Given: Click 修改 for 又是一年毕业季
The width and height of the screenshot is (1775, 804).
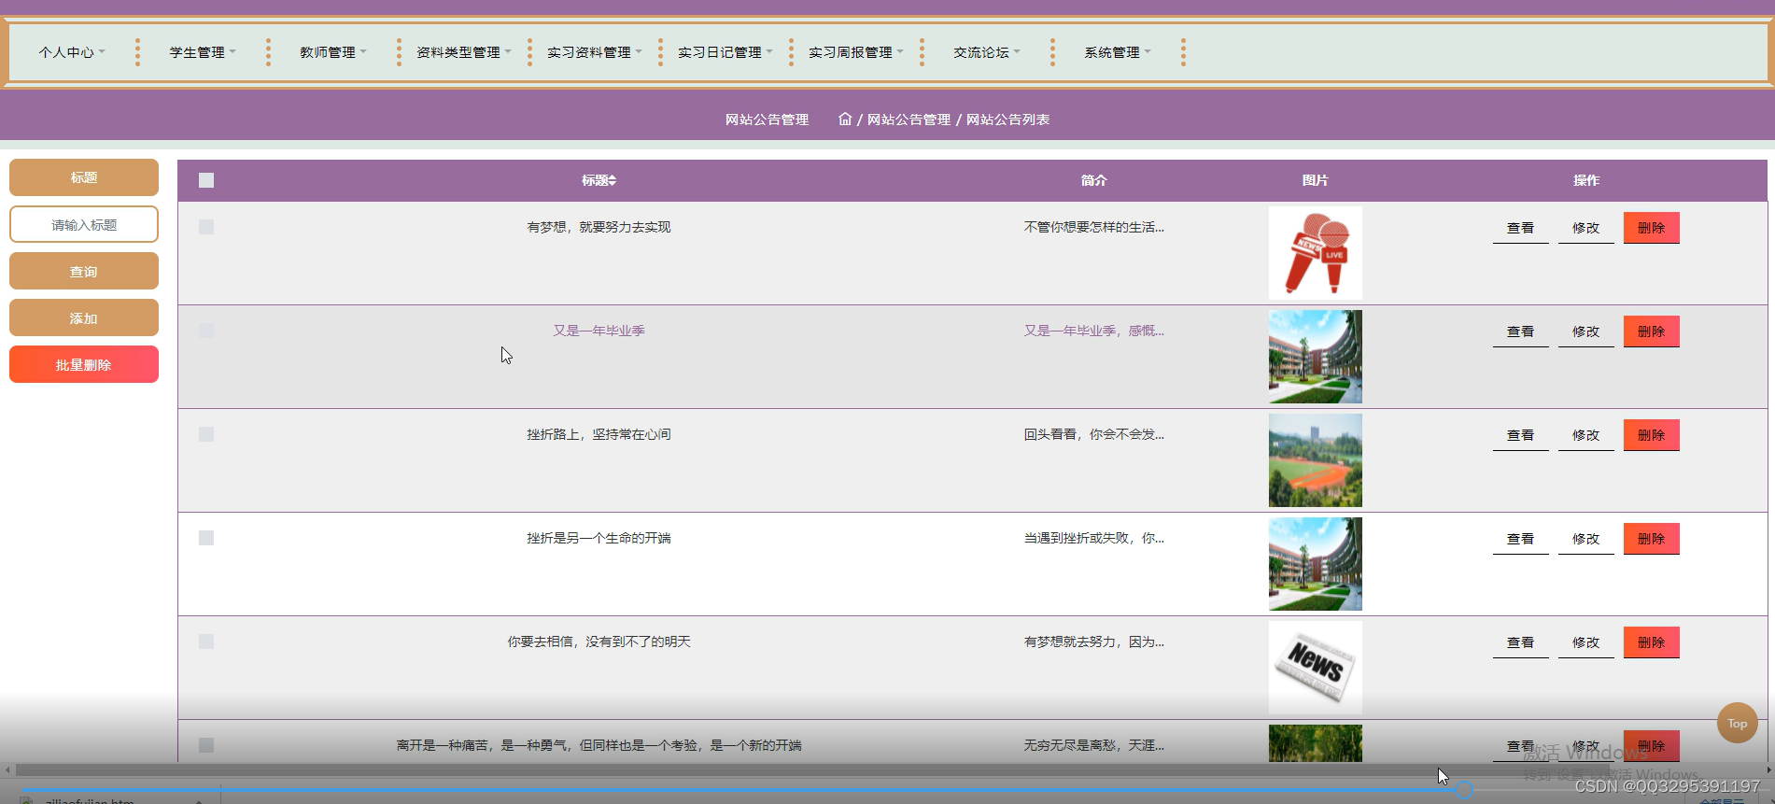Looking at the screenshot, I should (1586, 331).
